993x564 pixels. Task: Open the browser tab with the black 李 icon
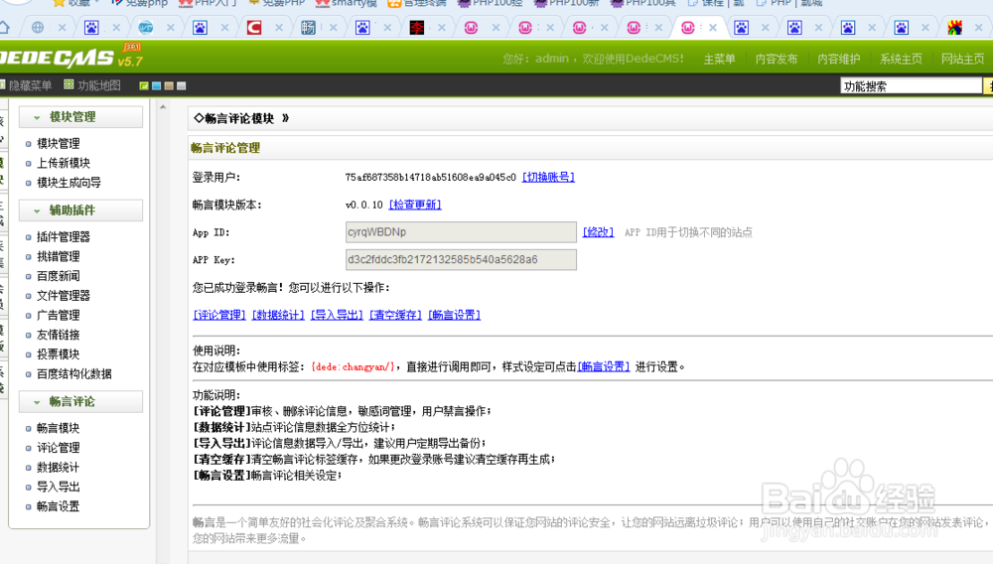pyautogui.click(x=417, y=27)
